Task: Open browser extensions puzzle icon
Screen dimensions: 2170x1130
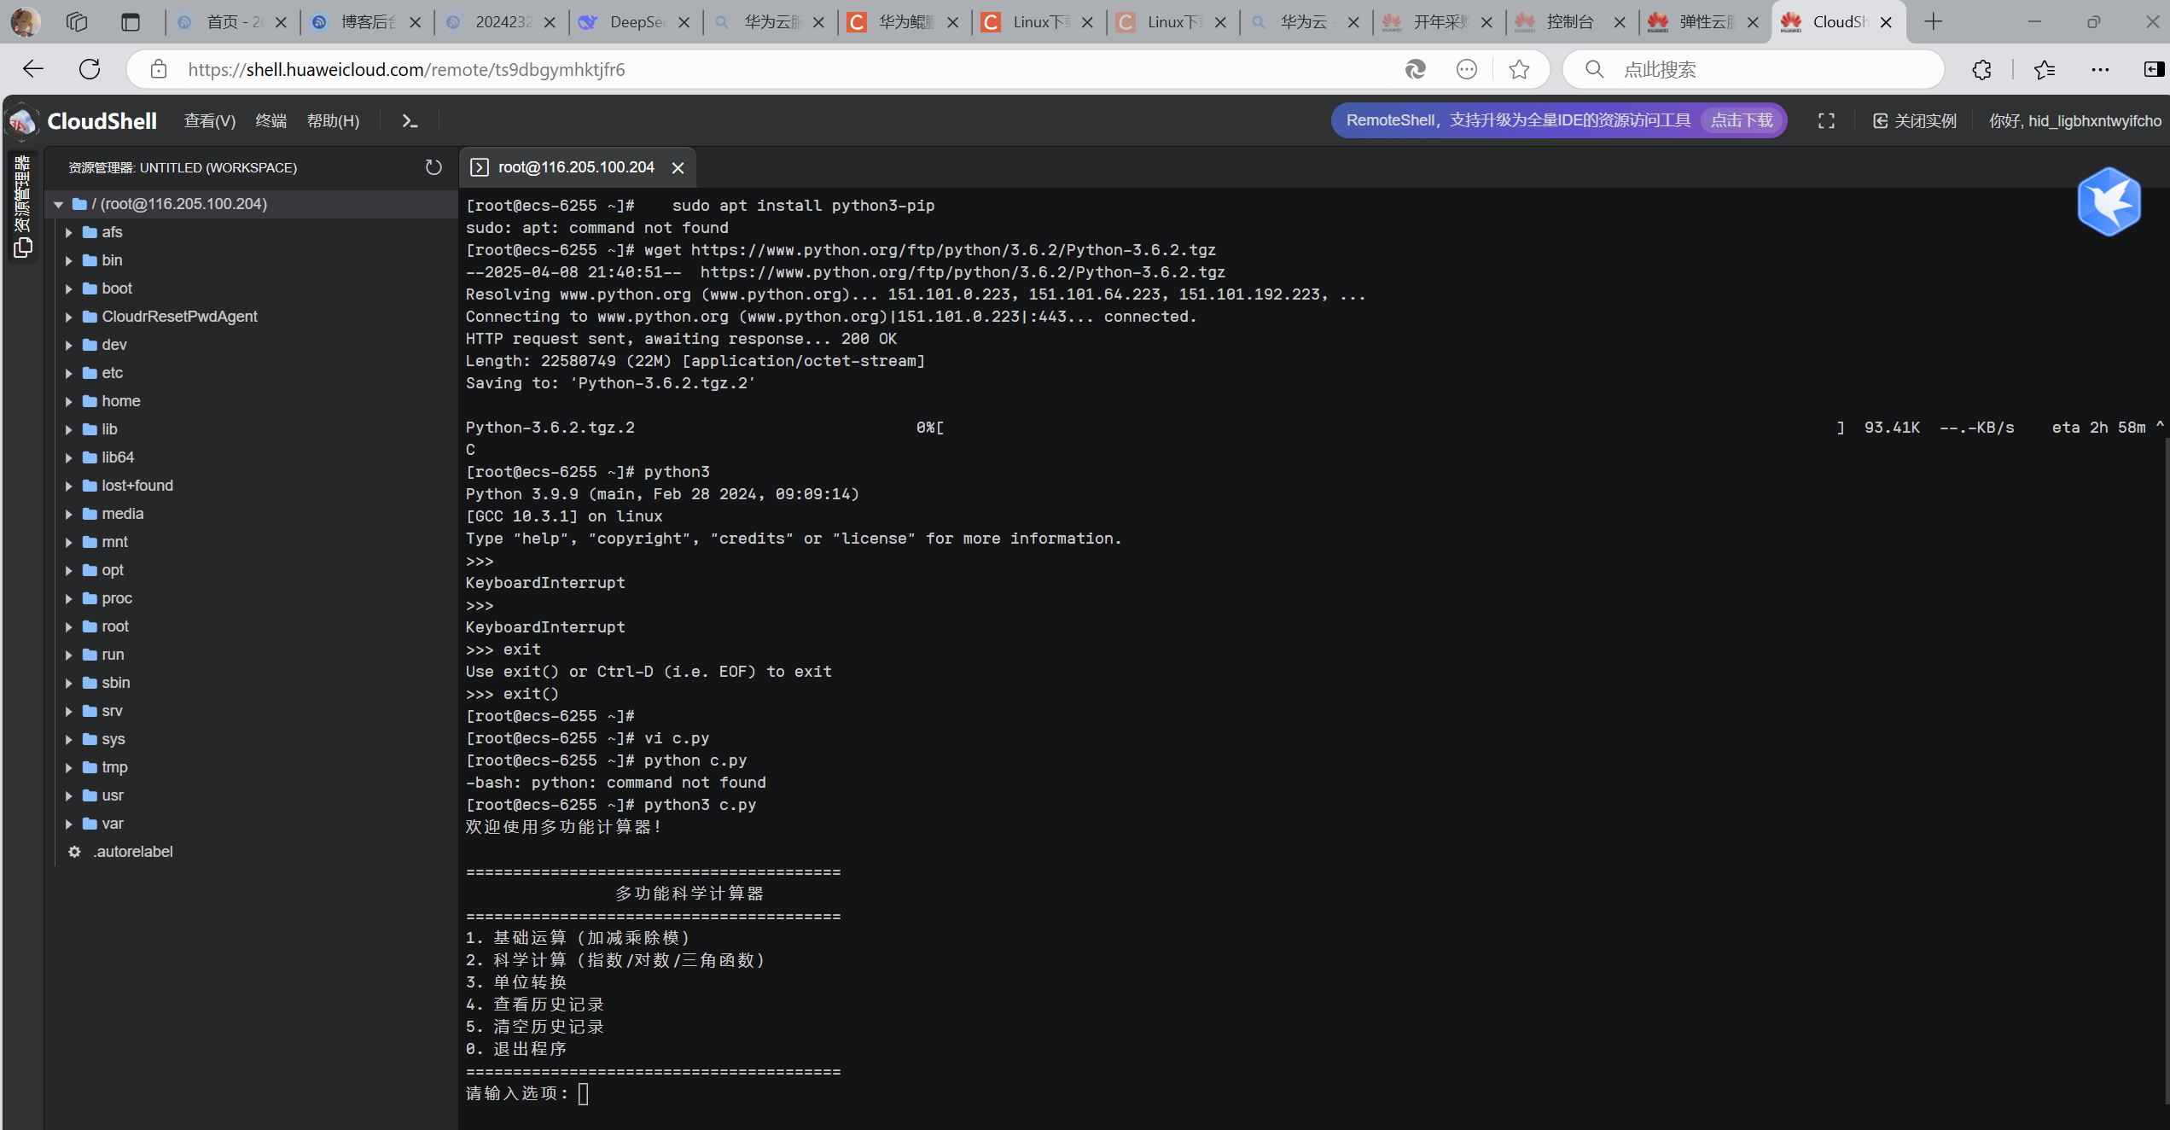Action: [1981, 70]
